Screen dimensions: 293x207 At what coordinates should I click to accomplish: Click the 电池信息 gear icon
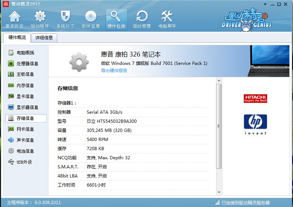coord(11,151)
